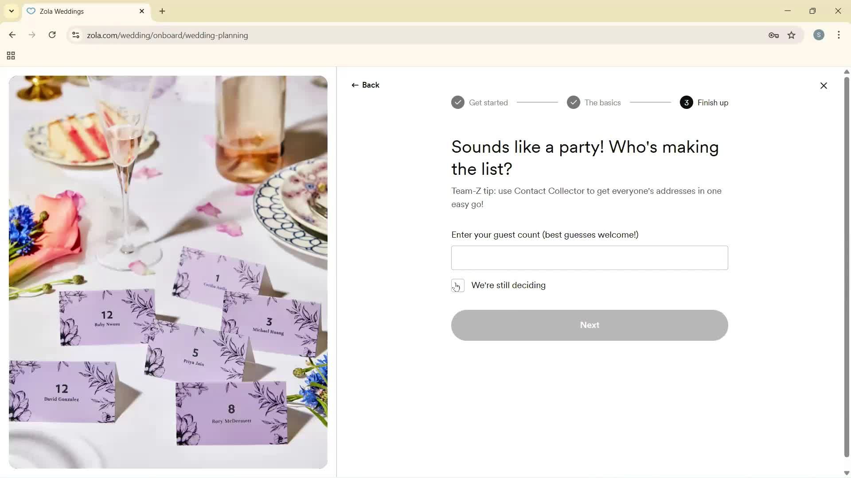Click the Back link
Screen dimensions: 851x478
pos(365,85)
